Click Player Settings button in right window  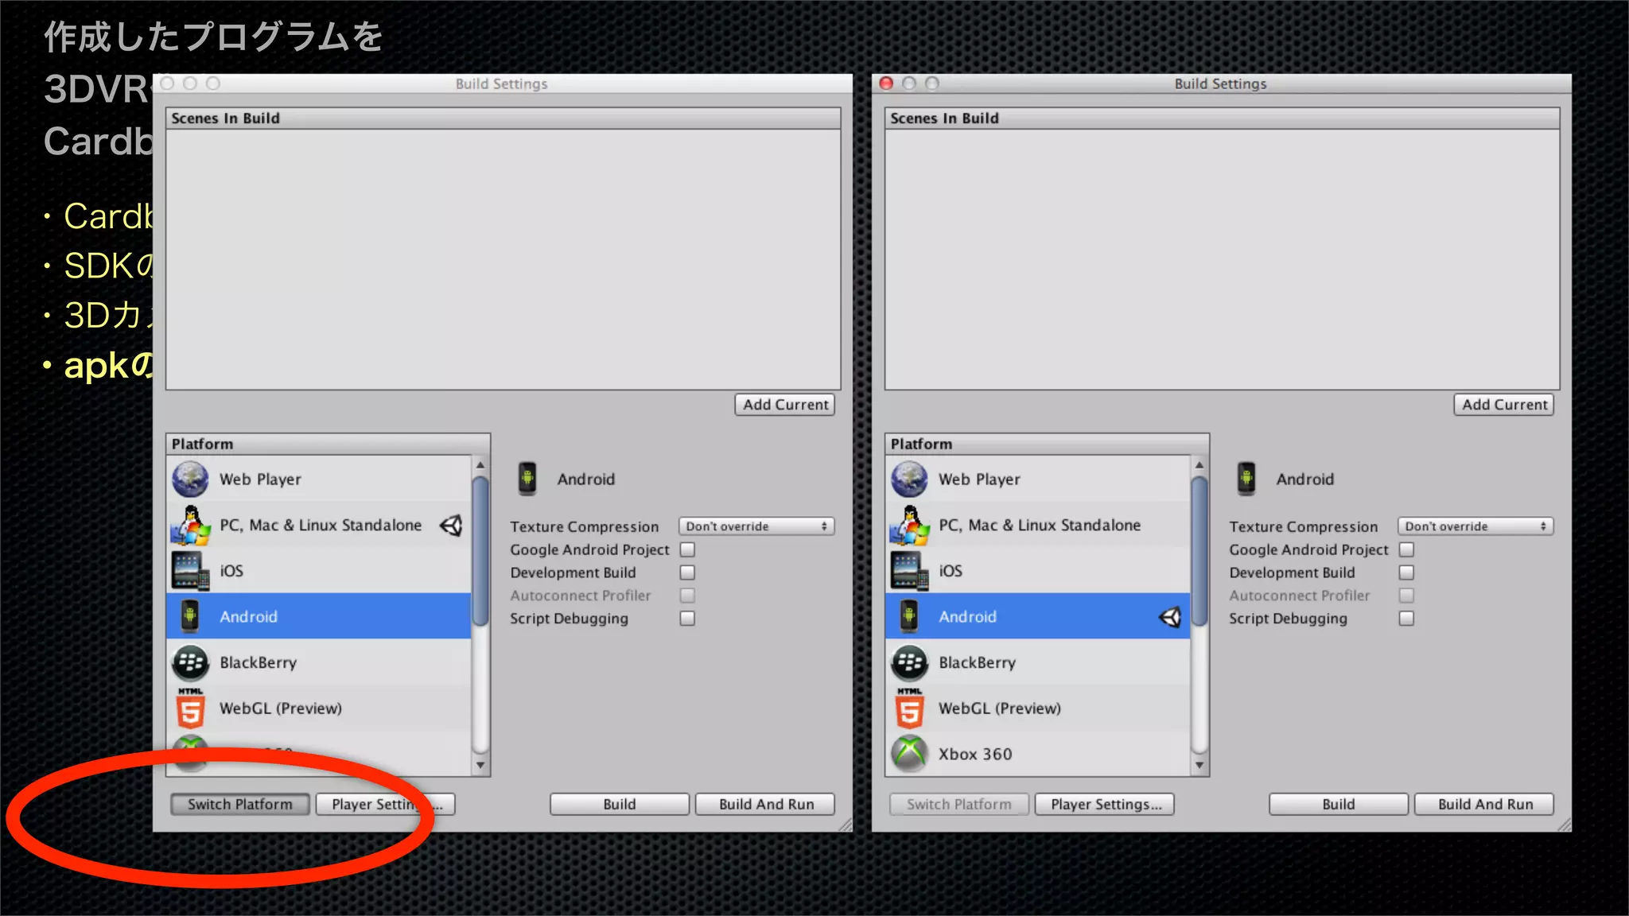click(1105, 804)
